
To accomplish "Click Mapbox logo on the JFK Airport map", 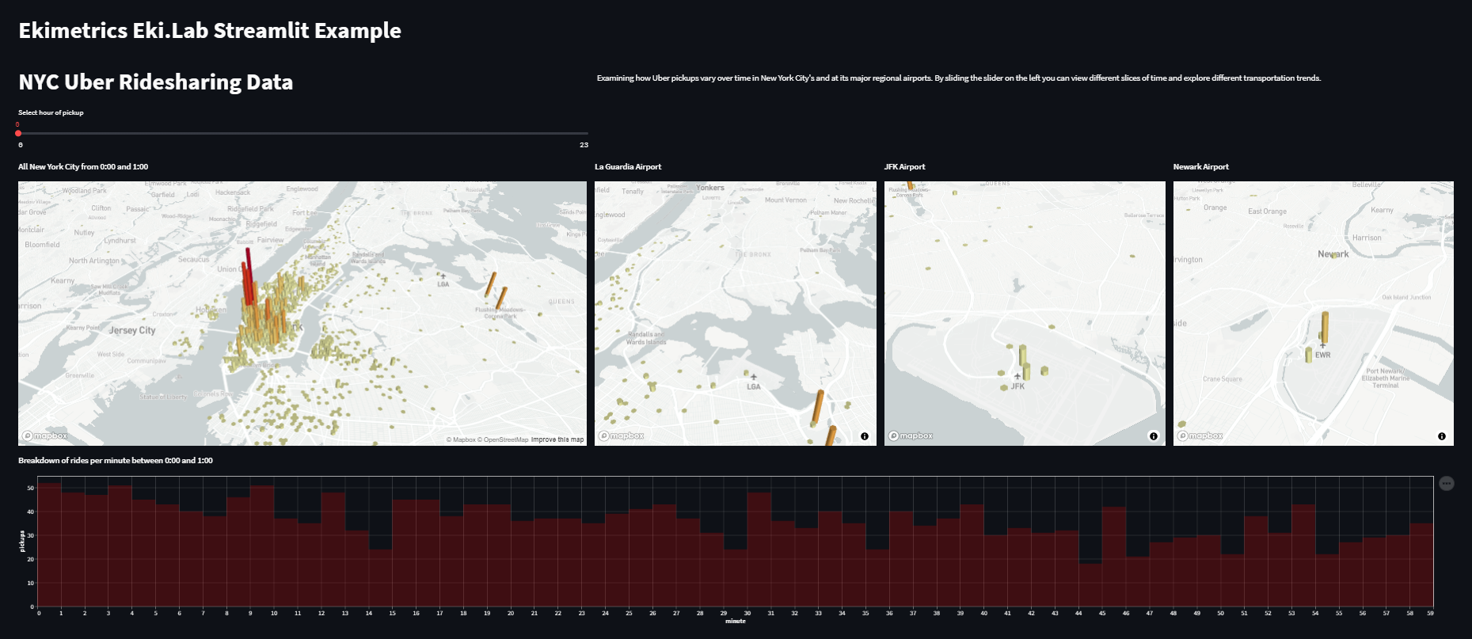I will pyautogui.click(x=911, y=436).
